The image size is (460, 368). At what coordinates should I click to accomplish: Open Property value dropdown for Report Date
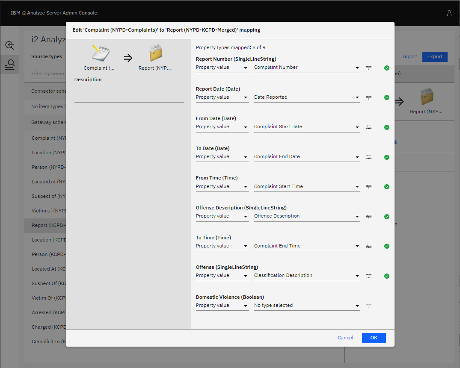tap(222, 97)
